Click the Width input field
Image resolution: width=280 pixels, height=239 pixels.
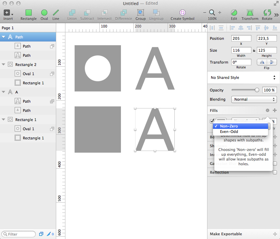[x=241, y=50]
